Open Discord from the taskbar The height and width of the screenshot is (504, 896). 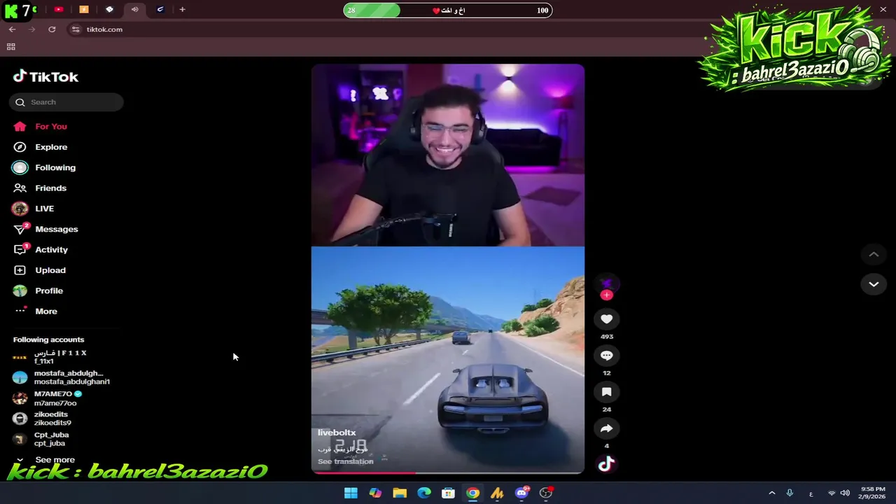coord(521,493)
